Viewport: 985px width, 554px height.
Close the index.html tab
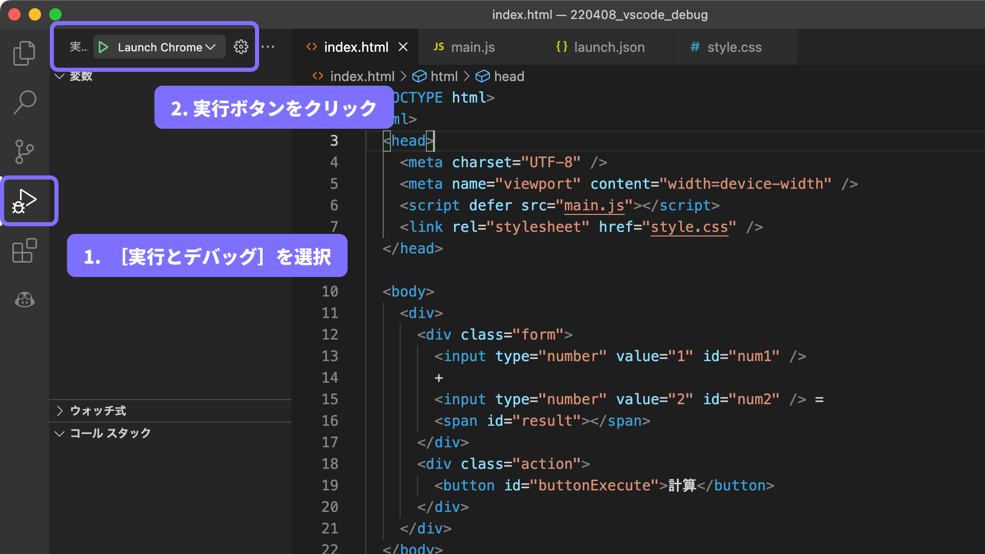point(403,47)
